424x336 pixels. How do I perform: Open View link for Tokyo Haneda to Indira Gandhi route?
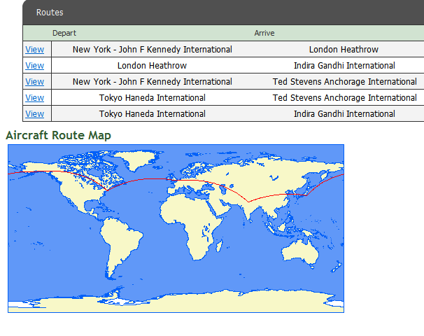coord(34,114)
